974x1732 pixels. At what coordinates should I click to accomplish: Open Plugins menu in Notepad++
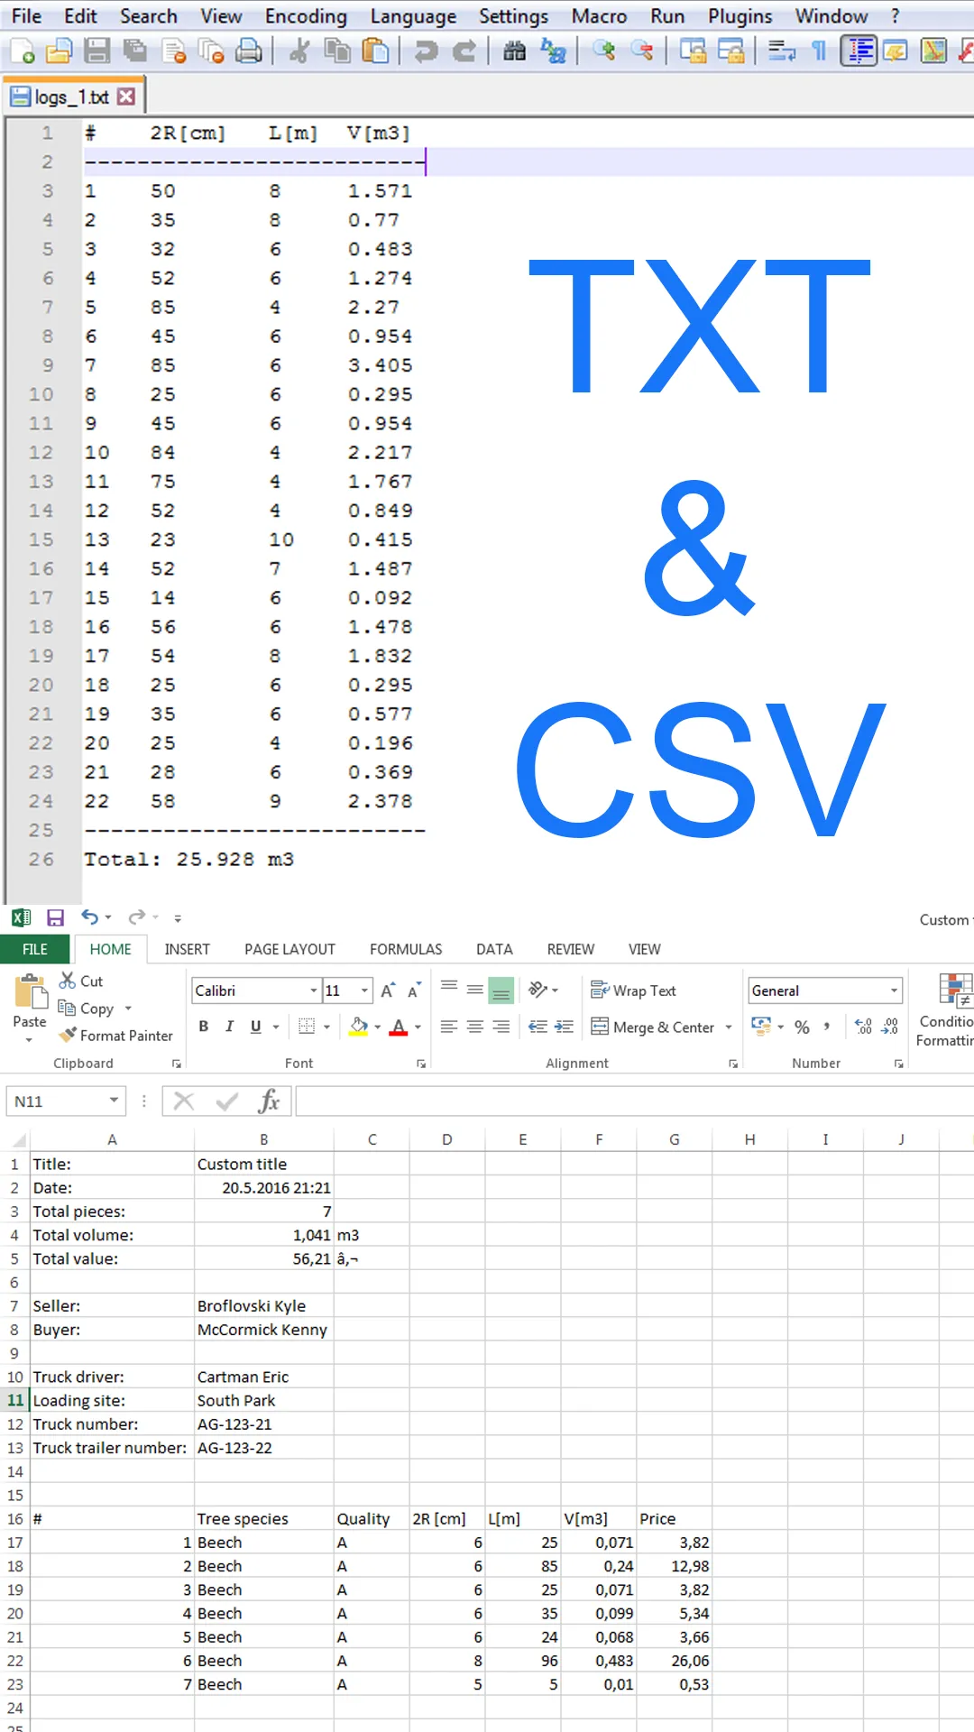[740, 16]
